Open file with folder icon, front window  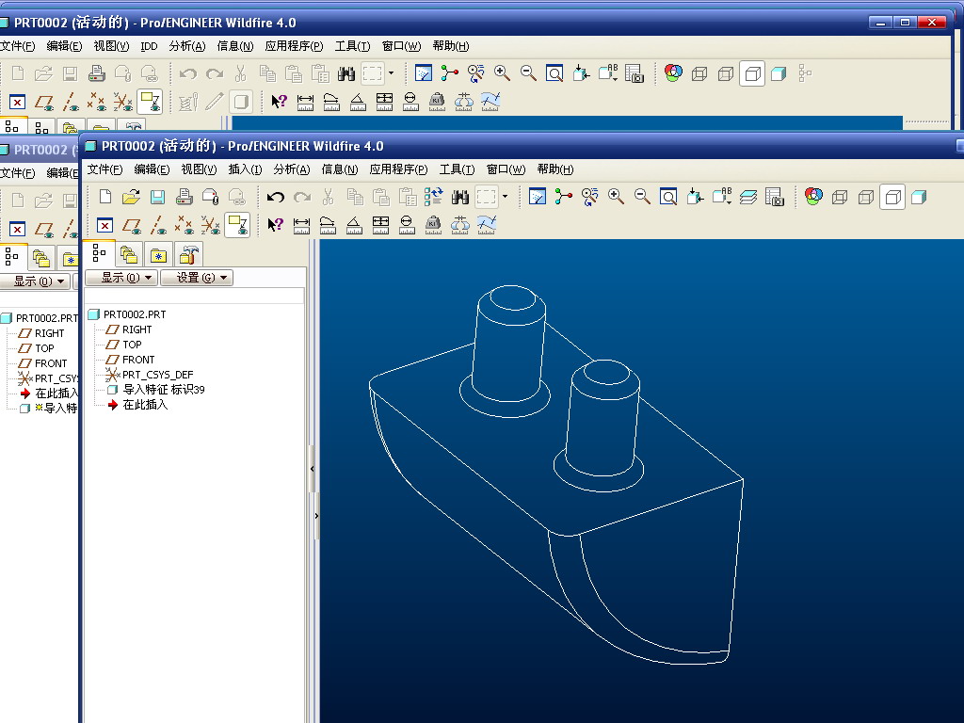pos(131,197)
